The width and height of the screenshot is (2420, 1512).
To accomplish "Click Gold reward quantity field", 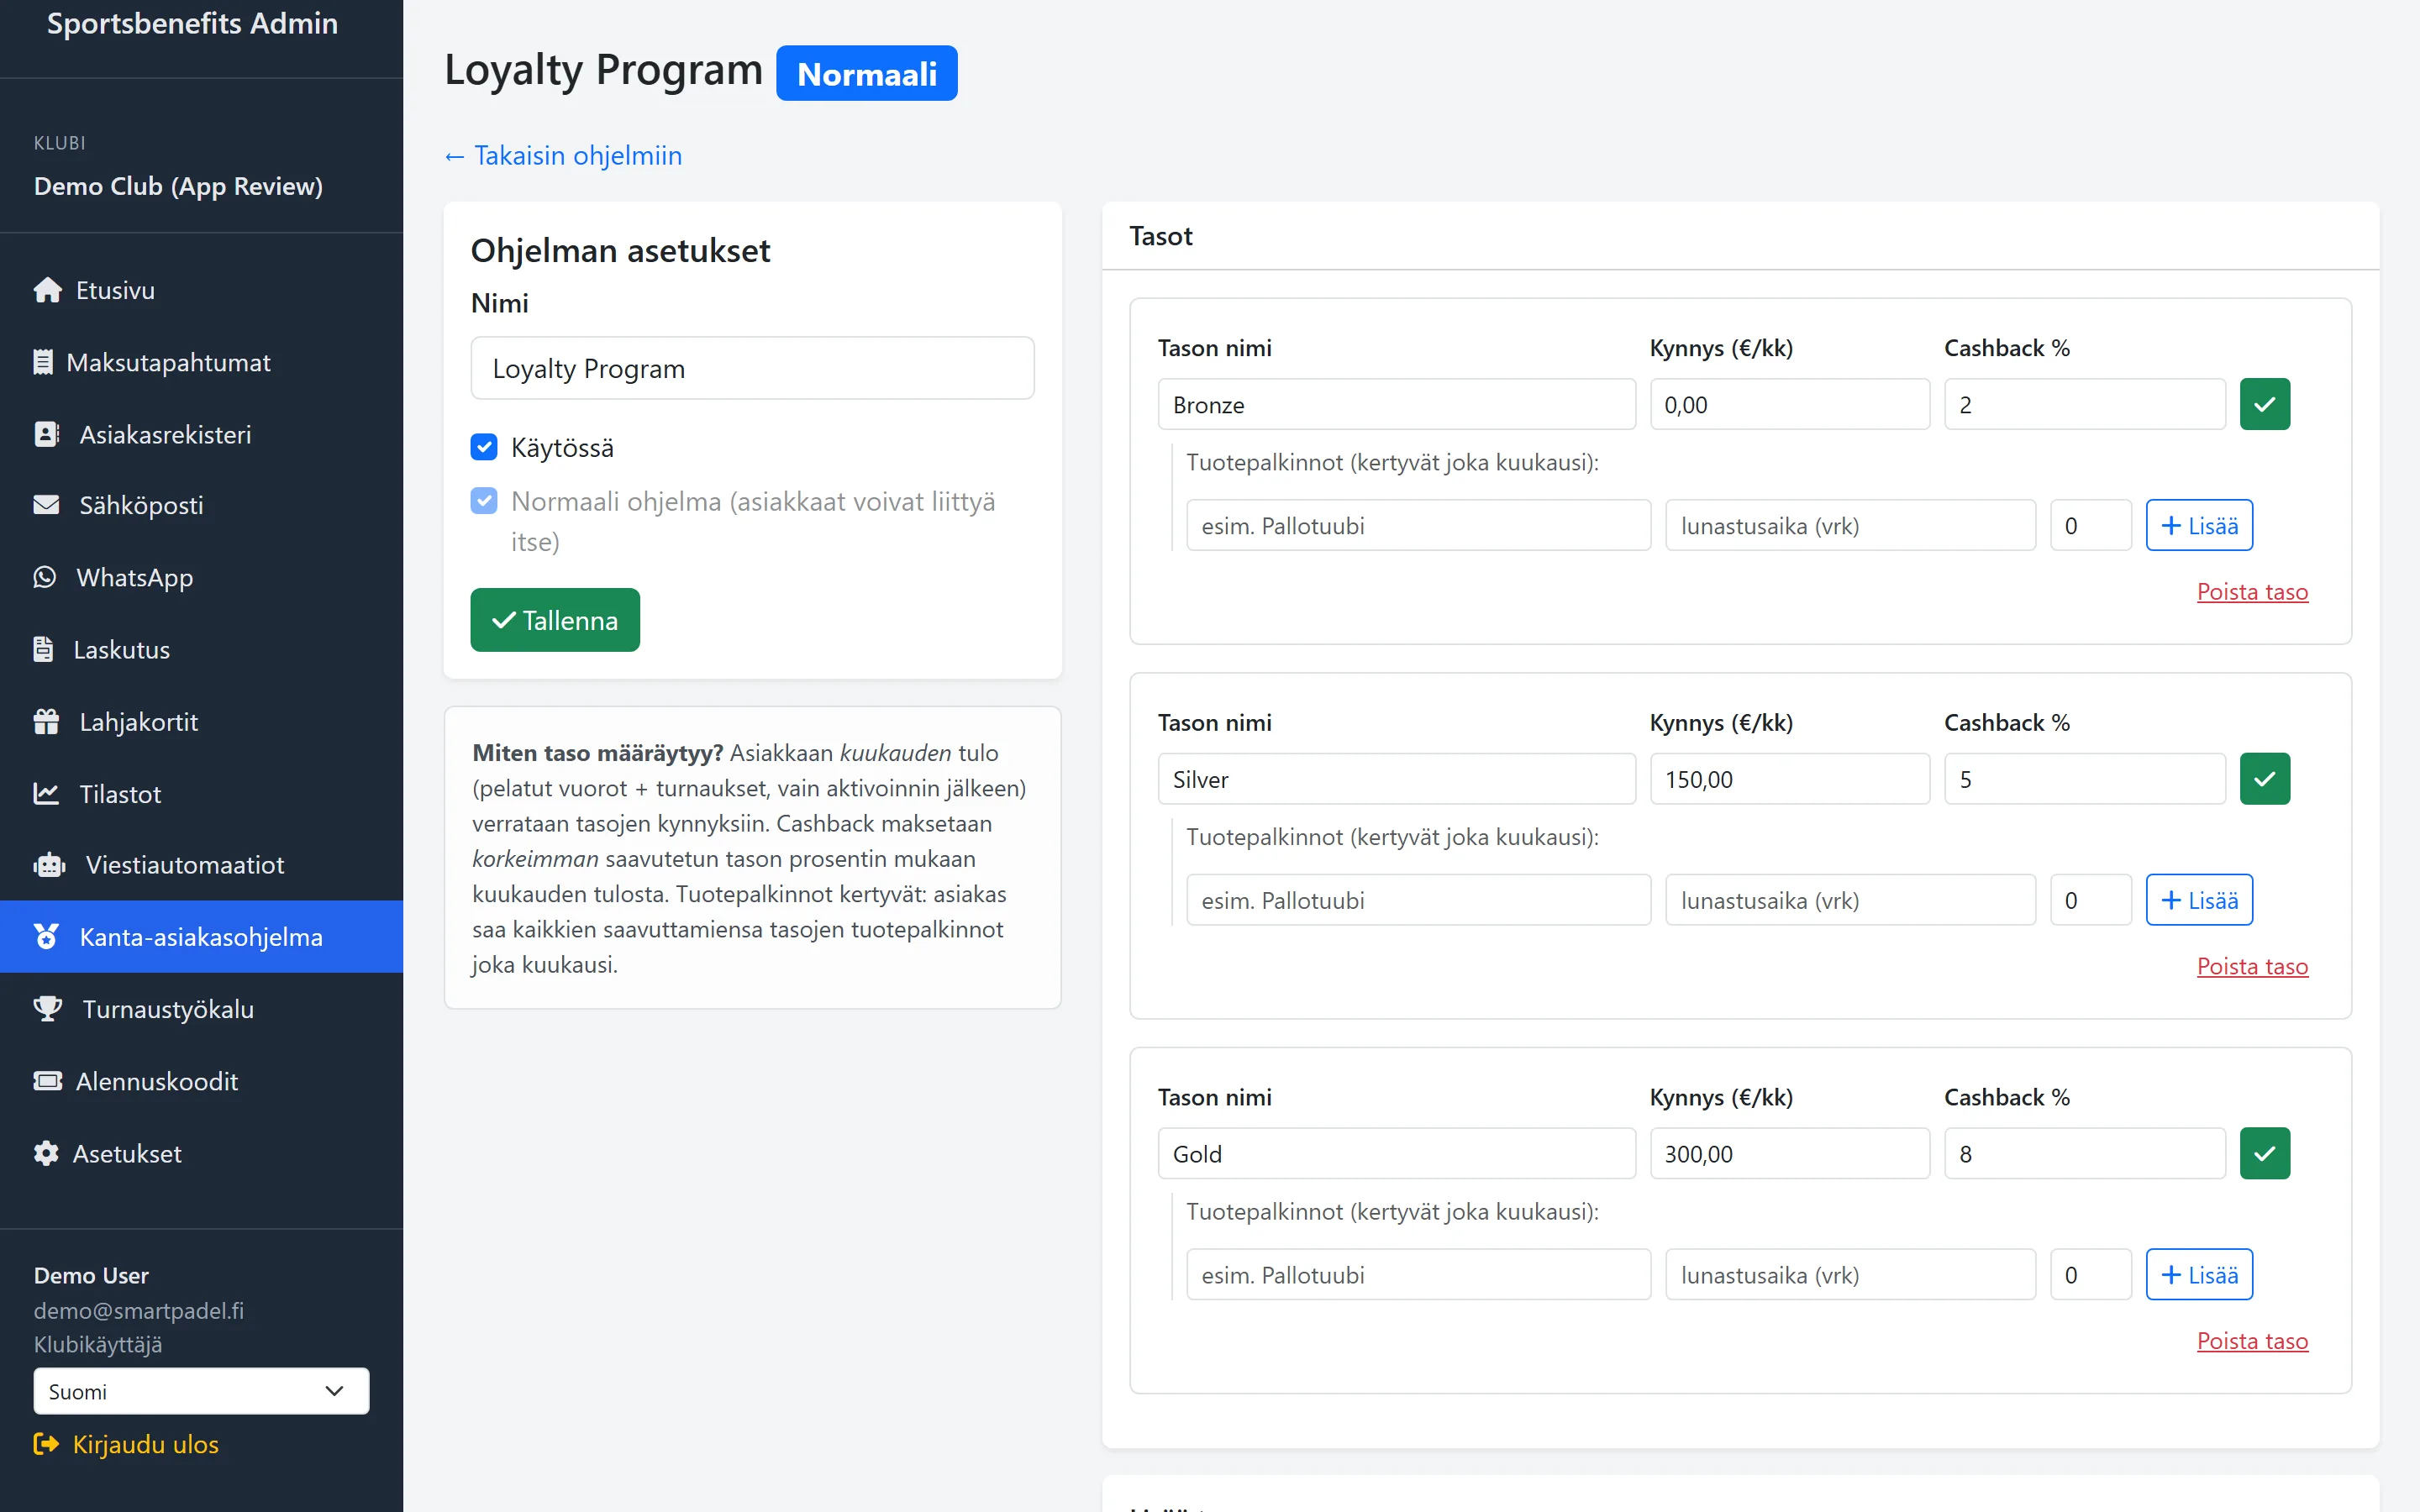I will click(x=2090, y=1274).
